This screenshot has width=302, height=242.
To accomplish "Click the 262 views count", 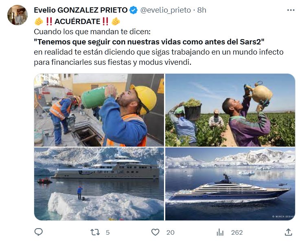I will point(237,233).
